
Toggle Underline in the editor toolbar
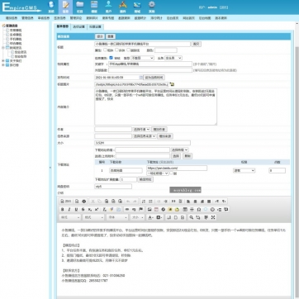76,210
